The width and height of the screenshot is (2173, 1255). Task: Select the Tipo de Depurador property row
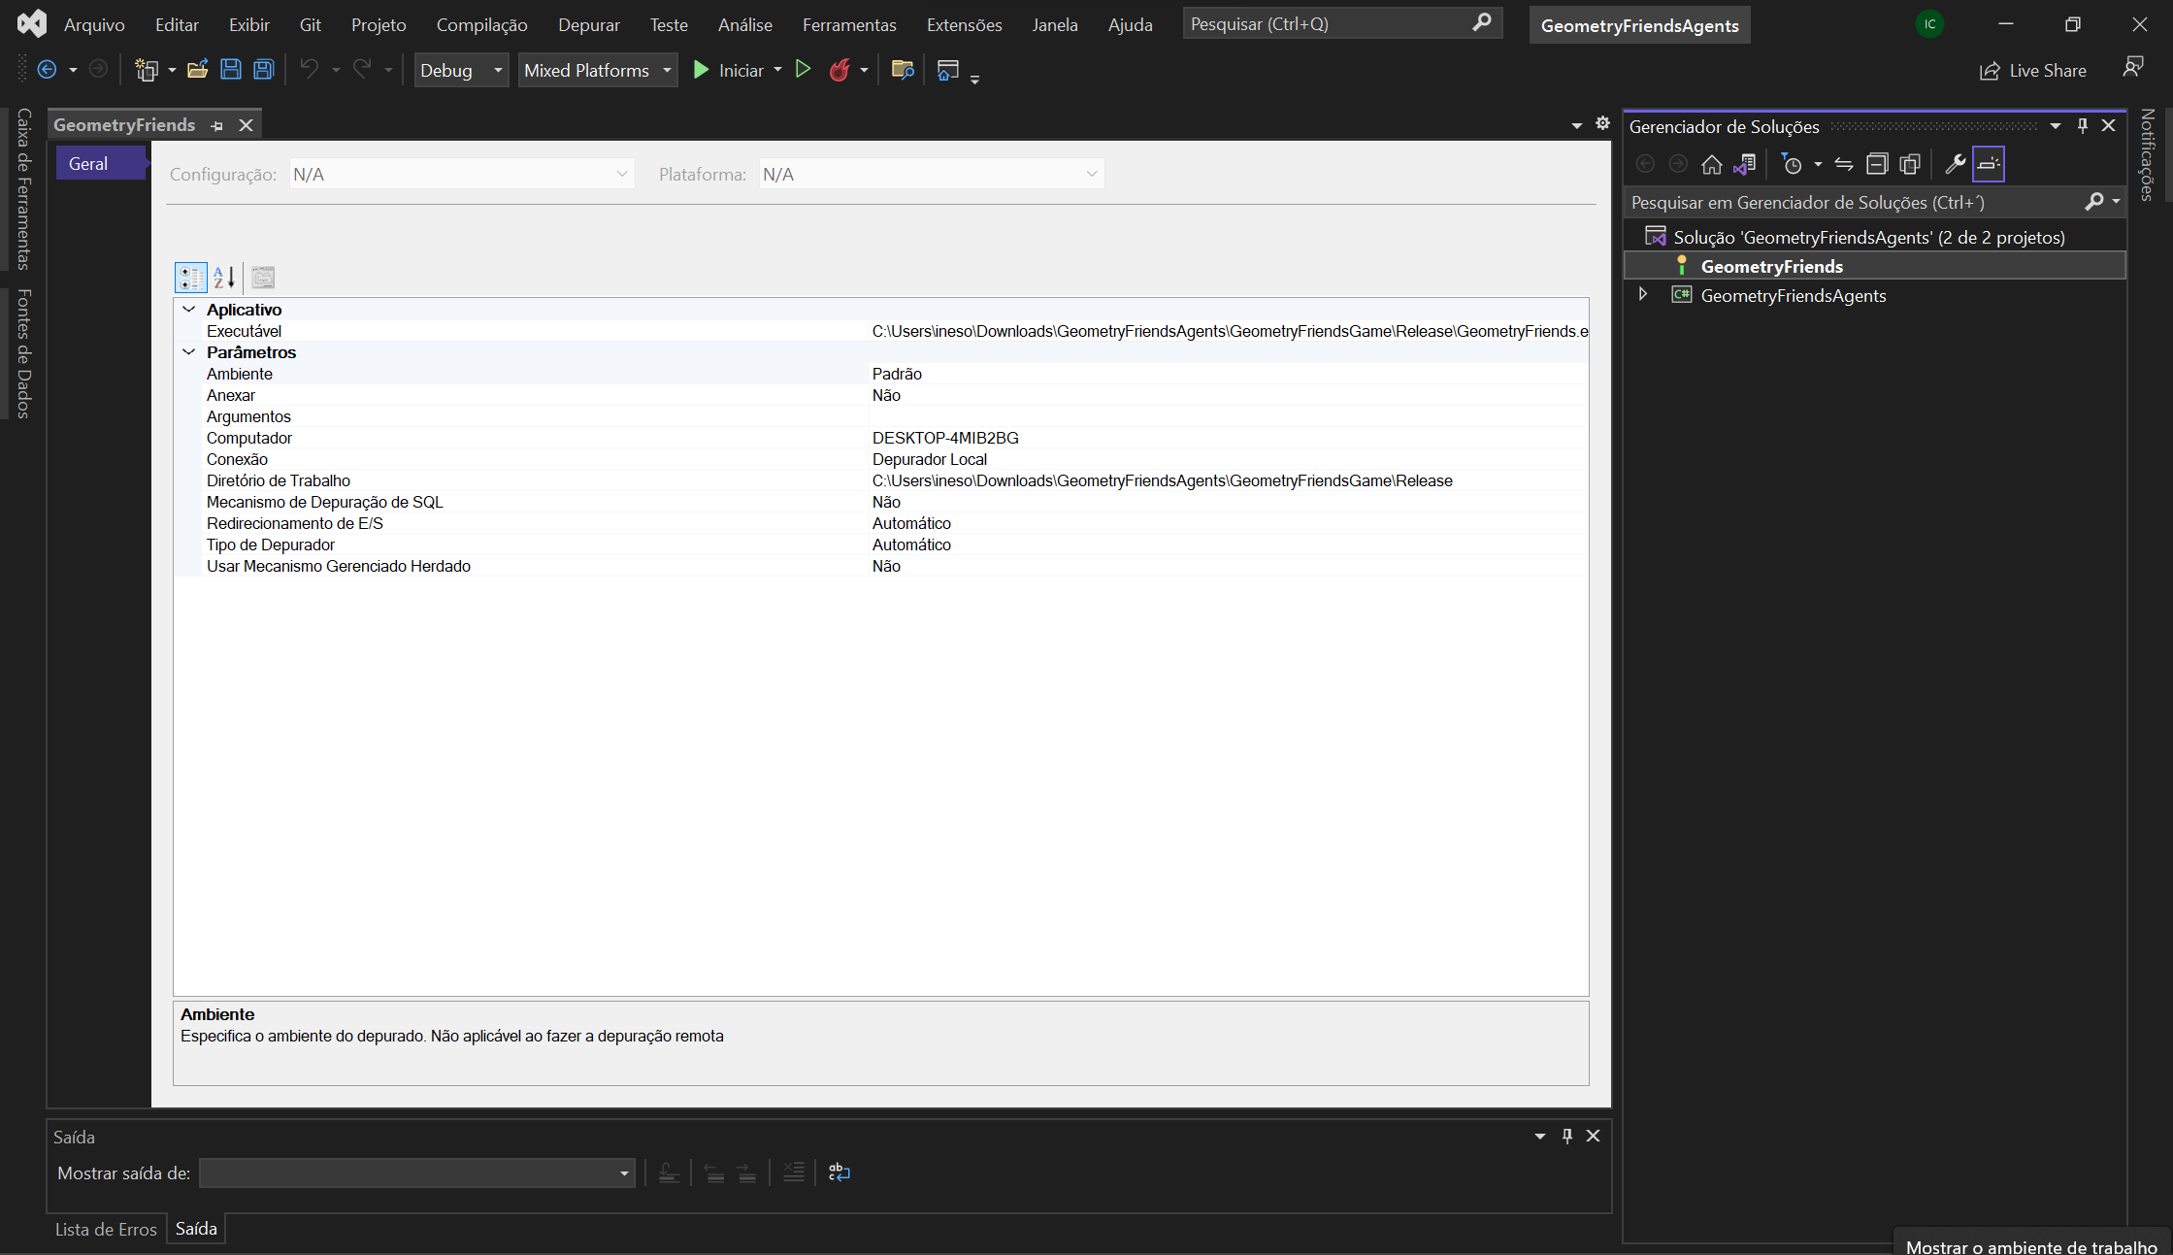click(x=881, y=545)
